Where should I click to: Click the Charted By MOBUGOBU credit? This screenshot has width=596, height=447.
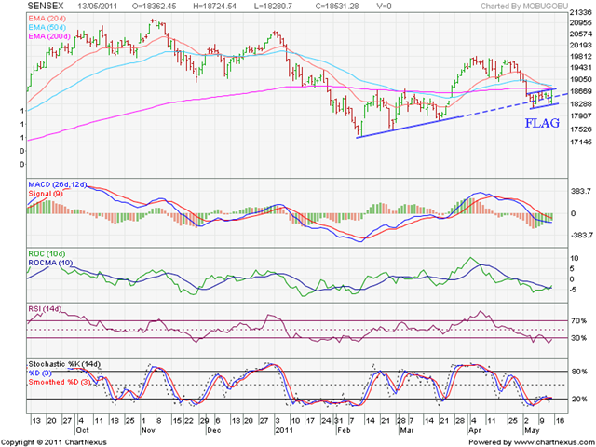coord(524,7)
